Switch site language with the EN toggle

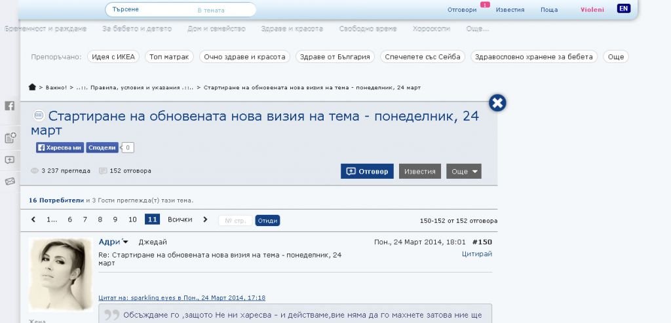click(x=623, y=9)
